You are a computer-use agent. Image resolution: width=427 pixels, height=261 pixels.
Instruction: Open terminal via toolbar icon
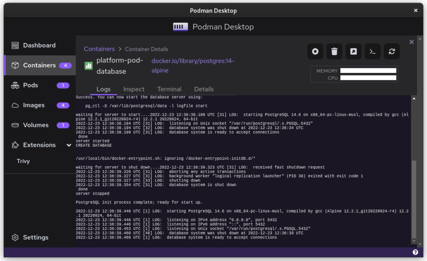coord(372,52)
